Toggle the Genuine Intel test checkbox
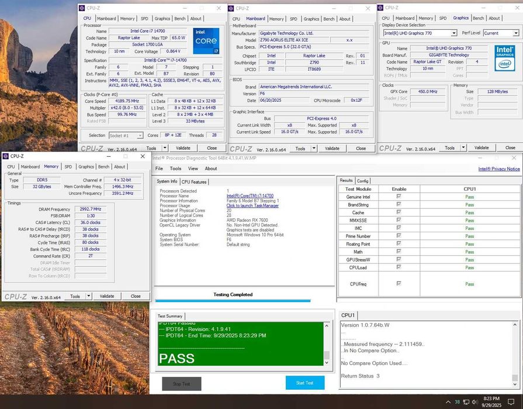Screen dimensions: 523x409 point(399,197)
